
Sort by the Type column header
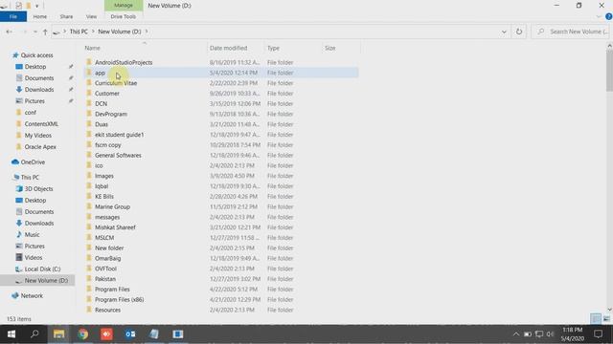(273, 48)
